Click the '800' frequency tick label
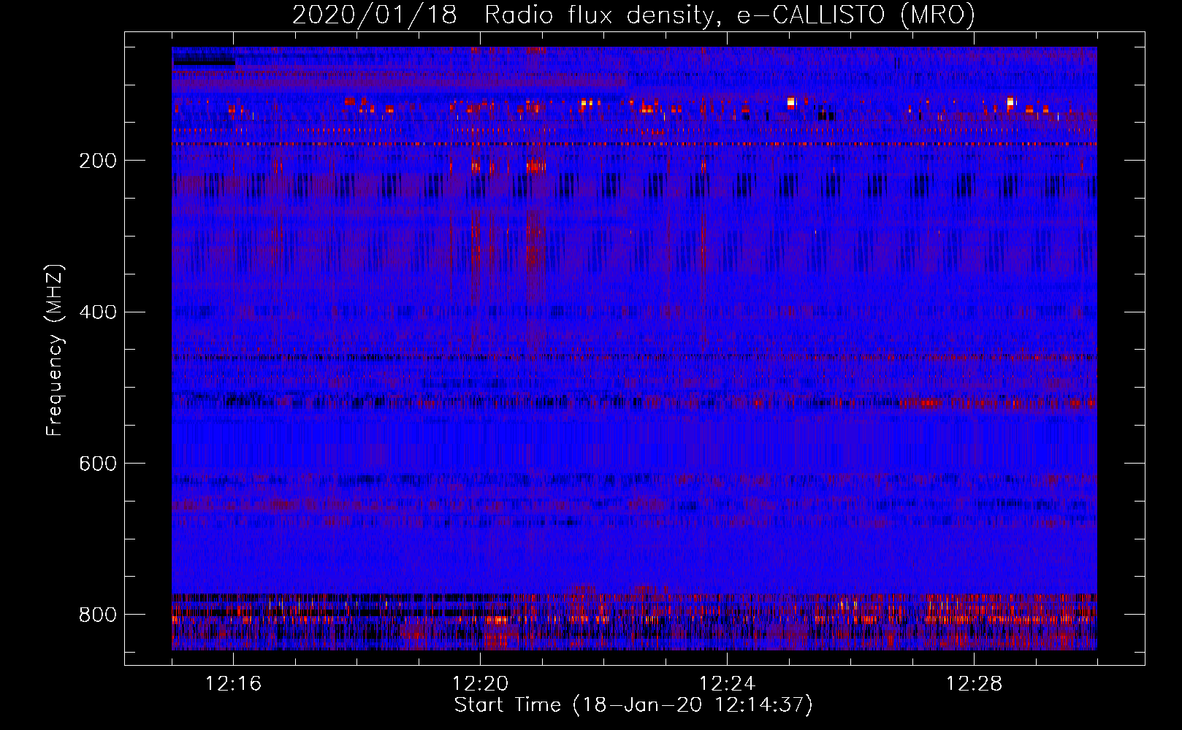Viewport: 1182px width, 730px height. click(98, 615)
